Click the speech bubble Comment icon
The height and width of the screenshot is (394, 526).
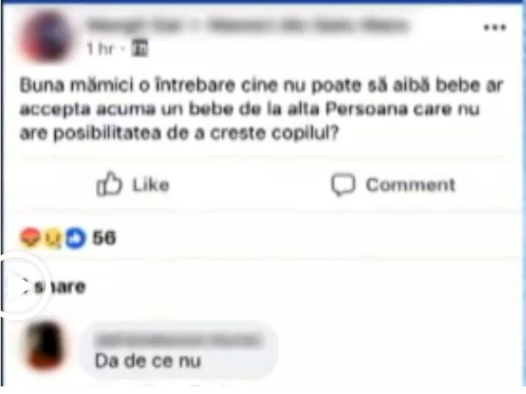343,184
